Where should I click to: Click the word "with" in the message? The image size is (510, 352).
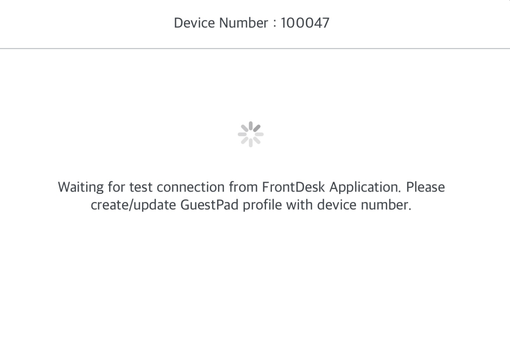tap(299, 205)
